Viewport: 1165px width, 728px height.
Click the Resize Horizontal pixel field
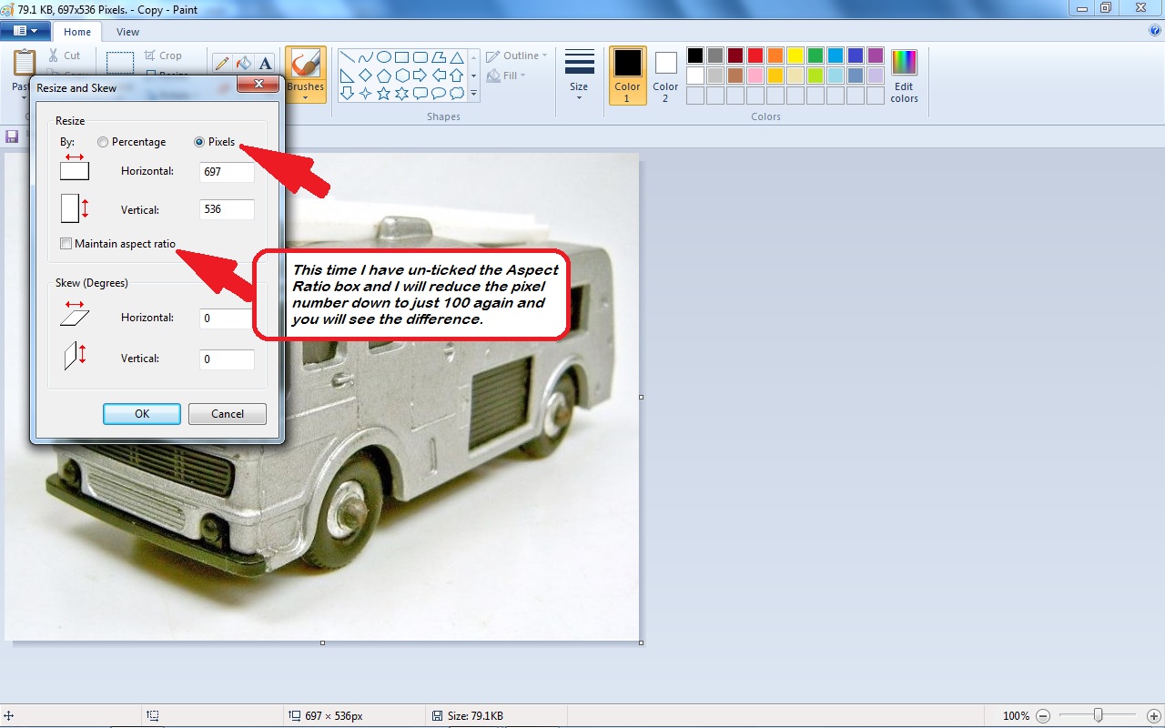[x=226, y=171]
